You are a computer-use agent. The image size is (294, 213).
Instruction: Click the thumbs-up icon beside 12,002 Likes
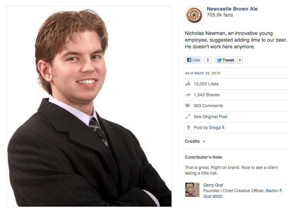tap(188, 84)
